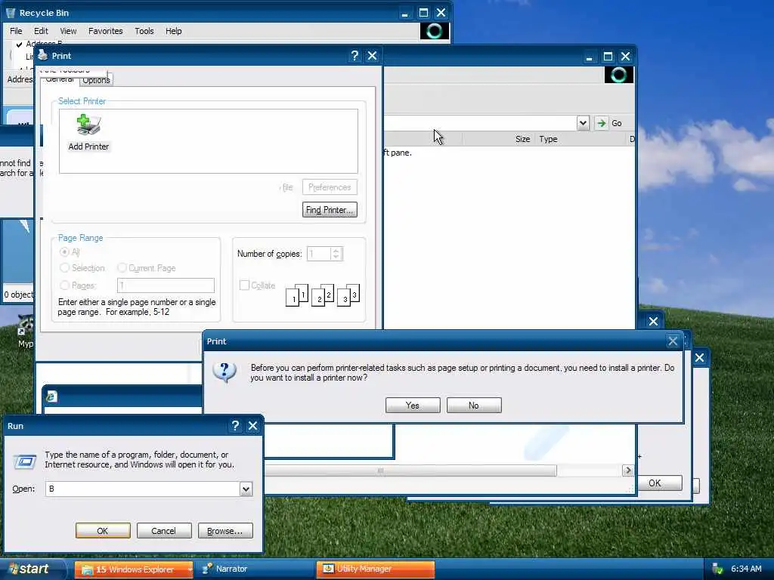Click the Add Printer icon
This screenshot has height=580, width=774.
[x=89, y=125]
